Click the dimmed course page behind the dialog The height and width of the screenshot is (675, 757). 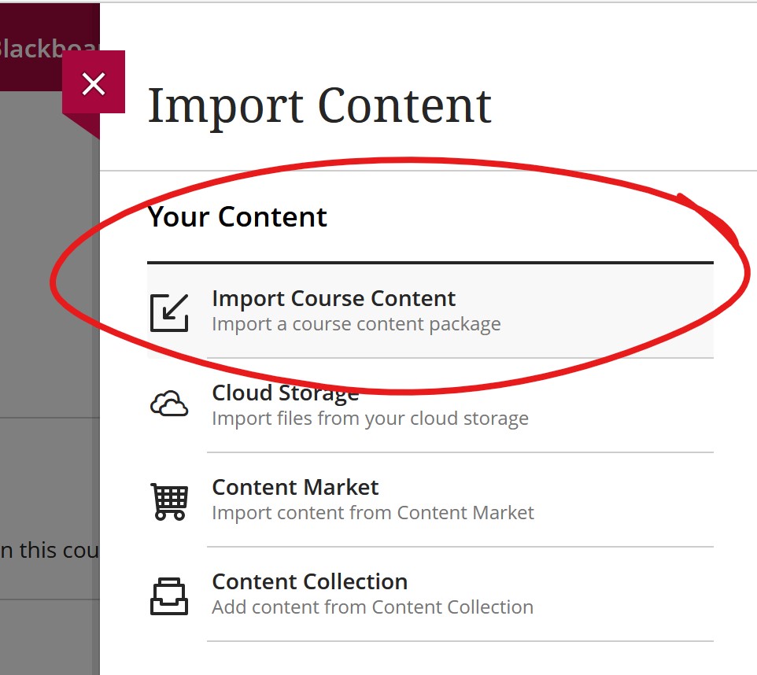(47, 472)
